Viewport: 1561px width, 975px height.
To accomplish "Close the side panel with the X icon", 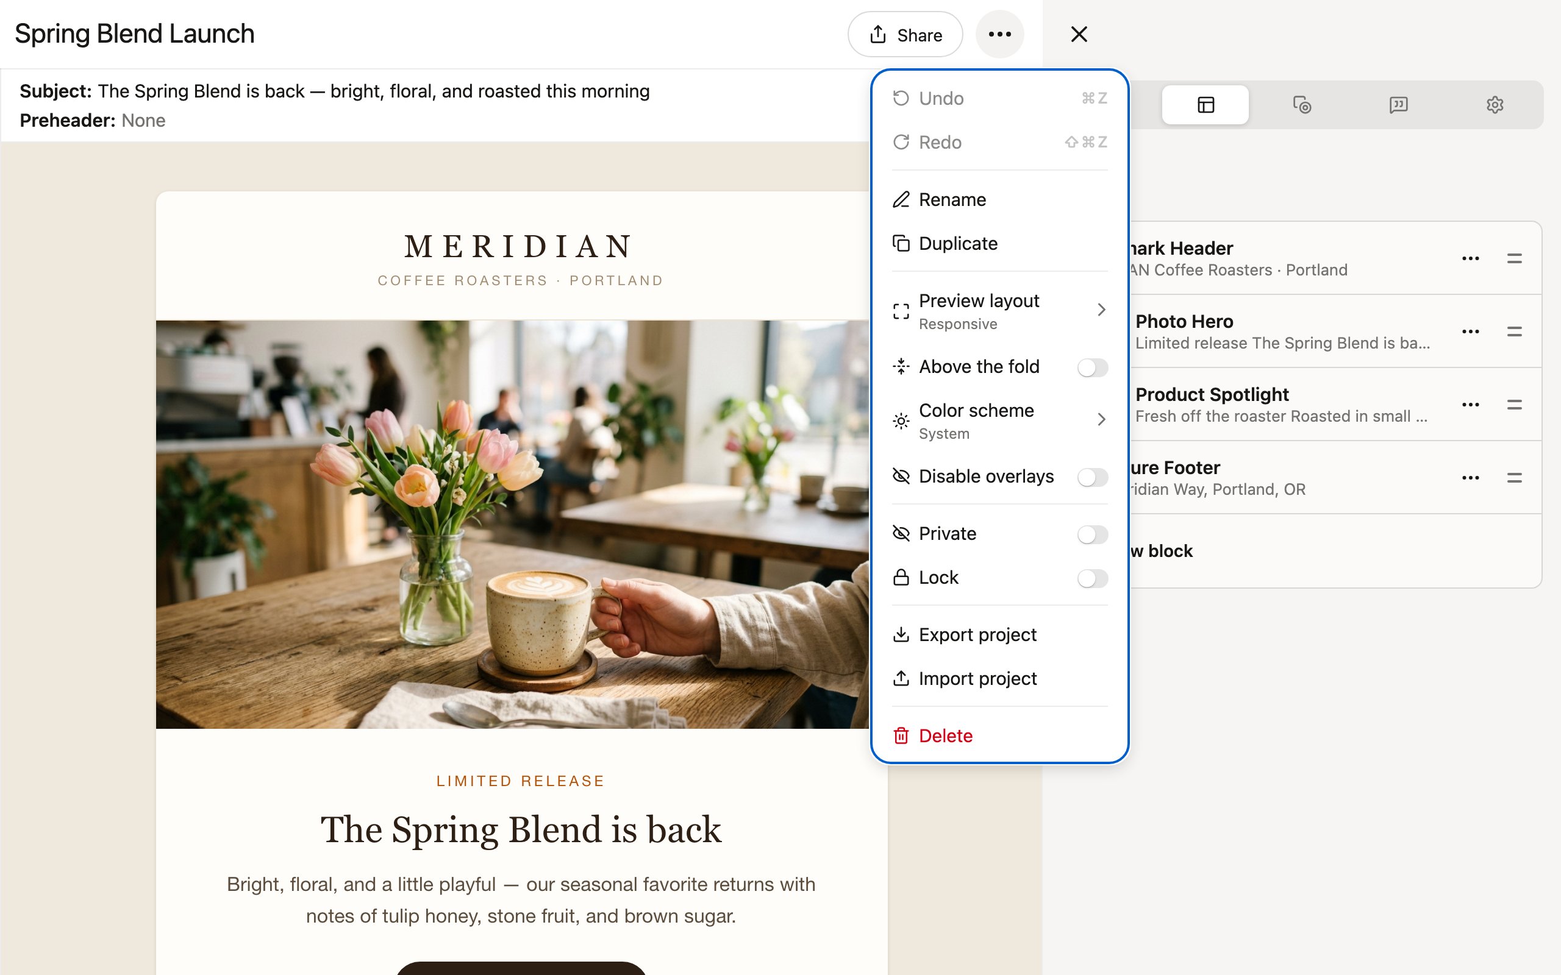I will tap(1079, 34).
